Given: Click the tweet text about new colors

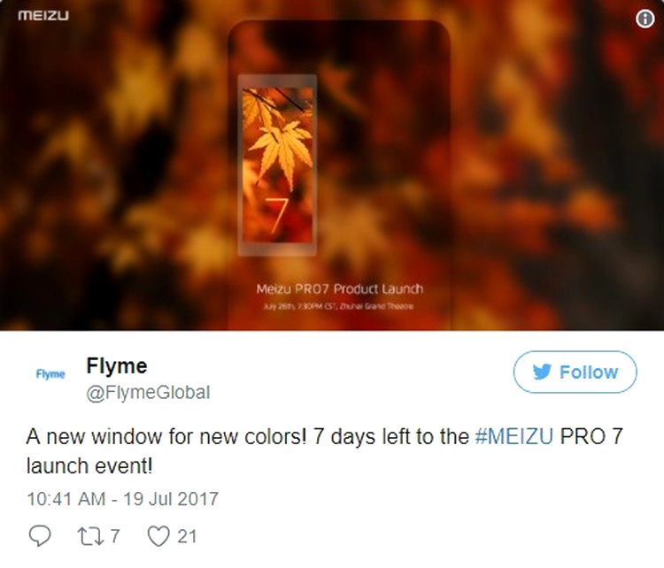Looking at the screenshot, I should (324, 451).
